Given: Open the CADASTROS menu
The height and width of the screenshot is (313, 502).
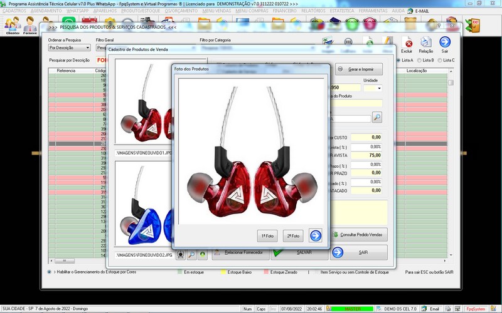Looking at the screenshot, I should (14, 11).
